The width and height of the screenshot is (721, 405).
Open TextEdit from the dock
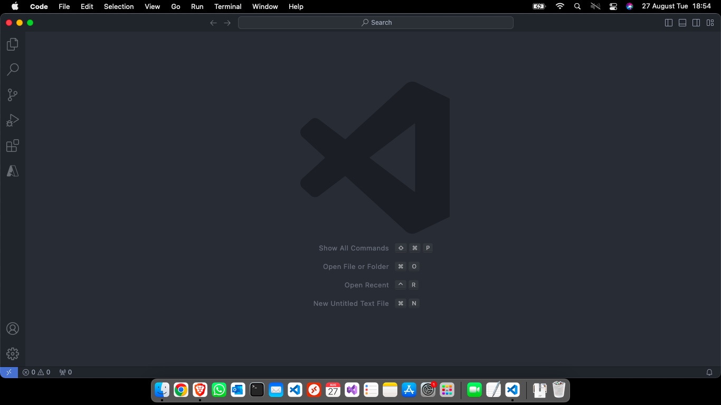tap(494, 390)
